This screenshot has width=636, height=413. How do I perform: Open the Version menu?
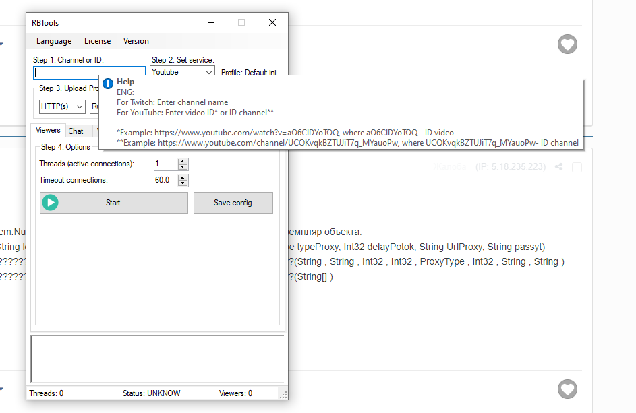pyautogui.click(x=136, y=41)
